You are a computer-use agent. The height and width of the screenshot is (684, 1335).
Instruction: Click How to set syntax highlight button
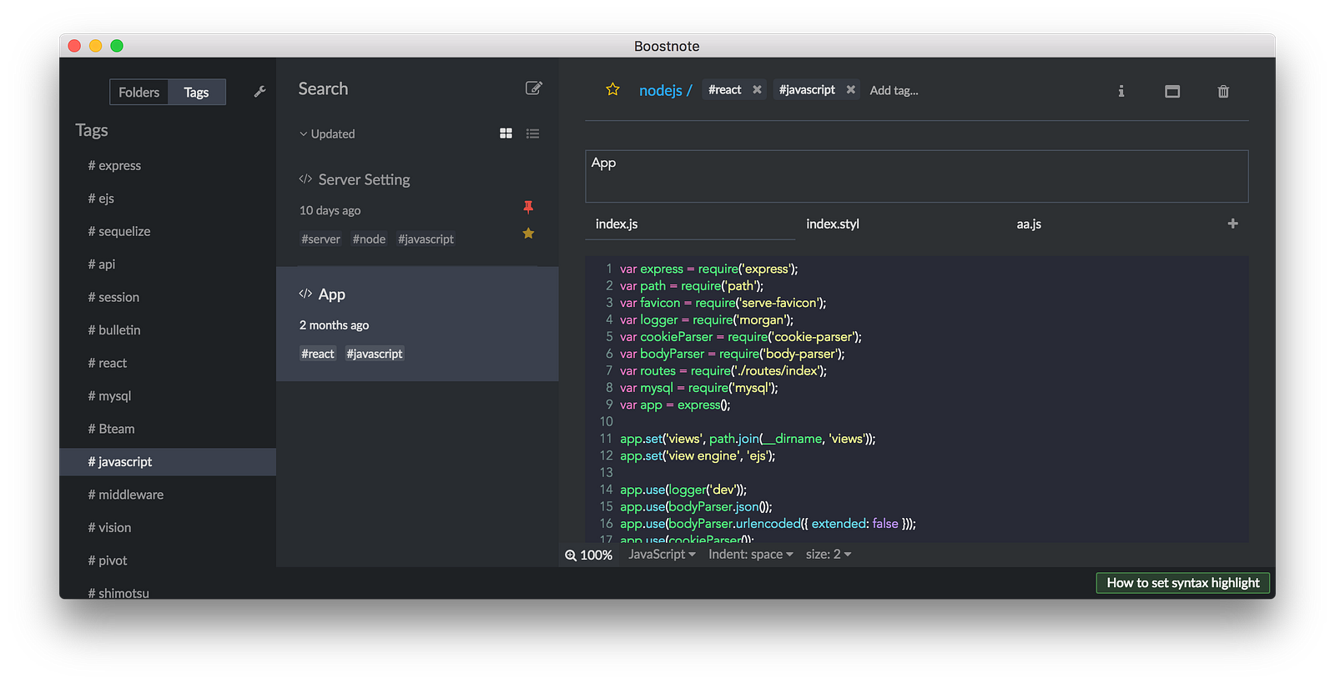click(x=1183, y=582)
